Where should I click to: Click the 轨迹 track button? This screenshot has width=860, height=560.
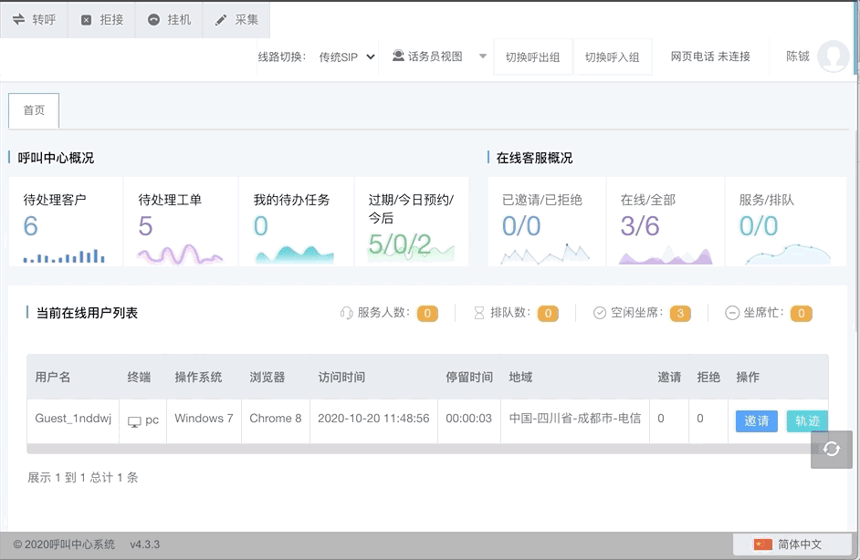807,420
